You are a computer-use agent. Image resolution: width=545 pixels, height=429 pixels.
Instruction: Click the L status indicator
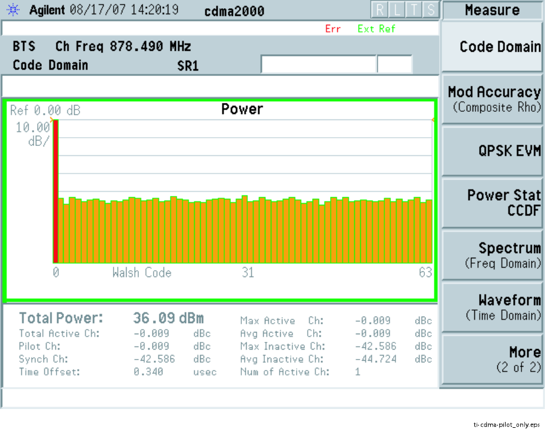tap(397, 10)
